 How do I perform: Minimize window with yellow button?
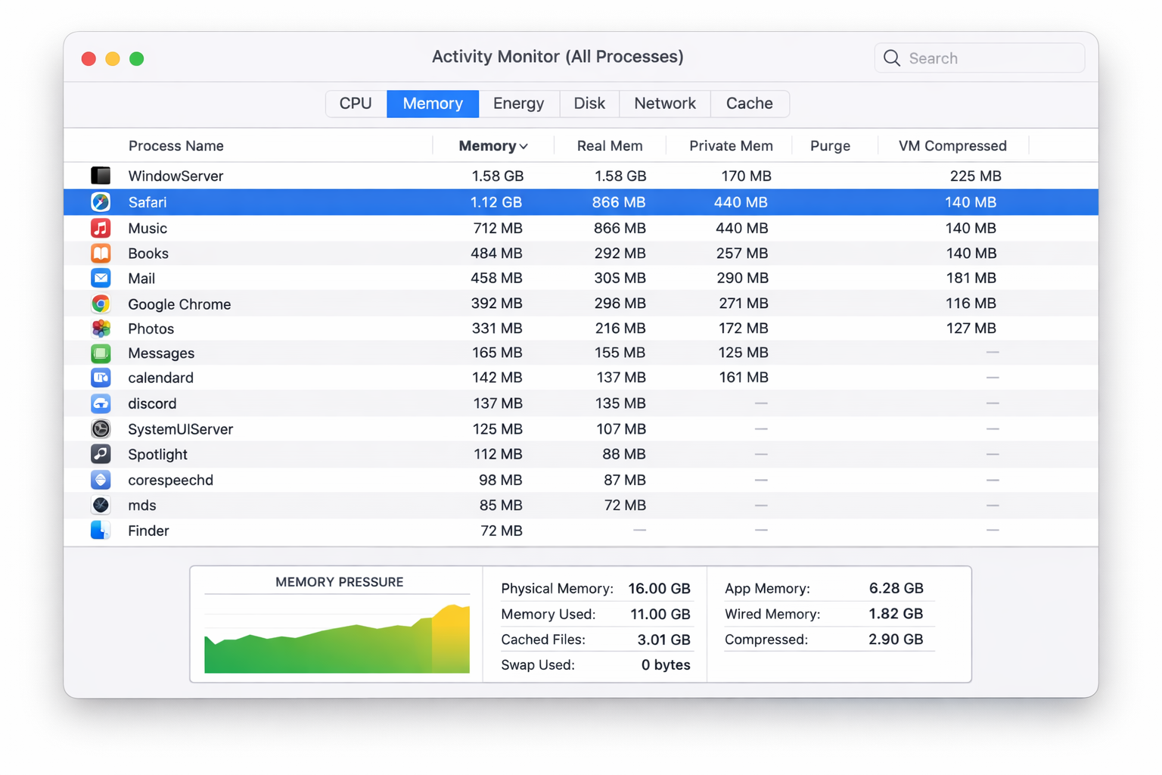pos(113,58)
